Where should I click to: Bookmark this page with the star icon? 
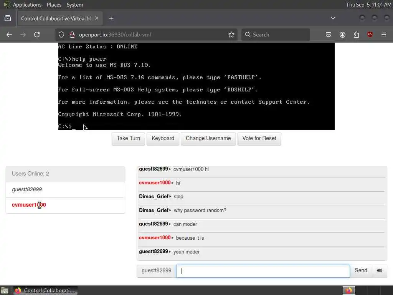pos(231,35)
